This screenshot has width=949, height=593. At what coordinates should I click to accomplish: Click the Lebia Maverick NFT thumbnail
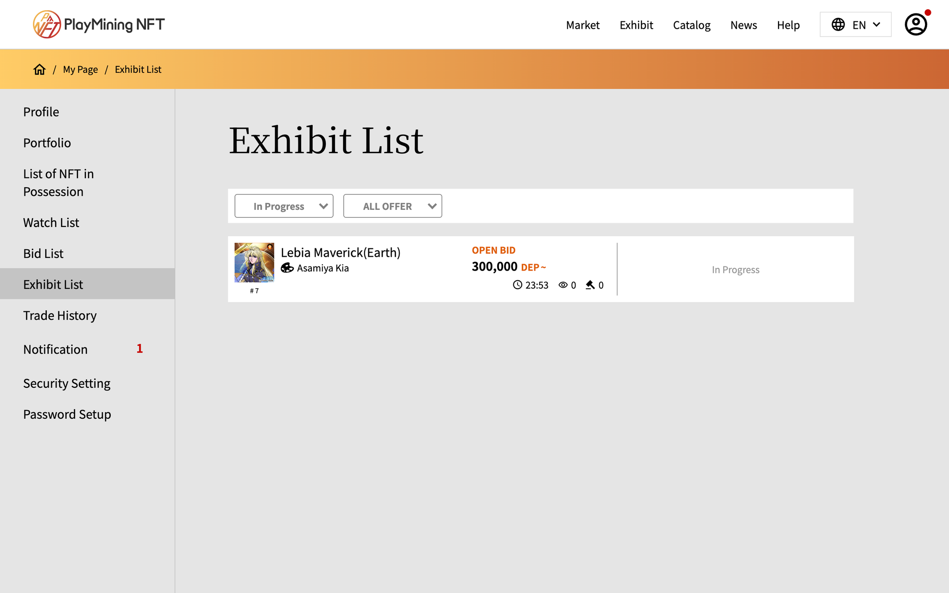254,263
